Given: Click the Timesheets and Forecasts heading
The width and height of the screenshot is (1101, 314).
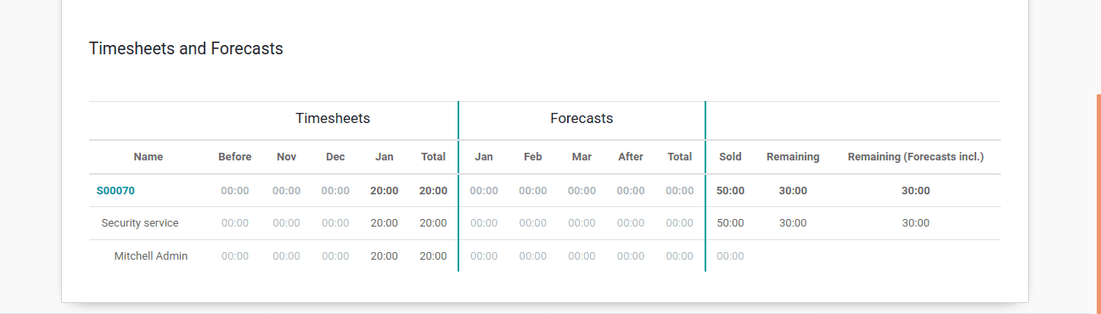Looking at the screenshot, I should [186, 48].
